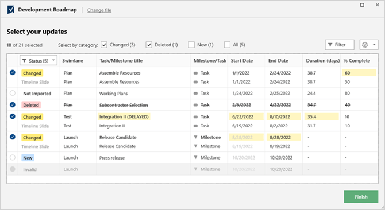Image resolution: width=385 pixels, height=210 pixels.
Task: Open the Status (5) filter dropdown
Action: pos(38,60)
